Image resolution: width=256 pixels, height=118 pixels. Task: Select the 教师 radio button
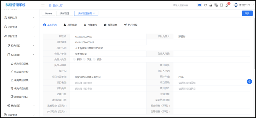75,59
